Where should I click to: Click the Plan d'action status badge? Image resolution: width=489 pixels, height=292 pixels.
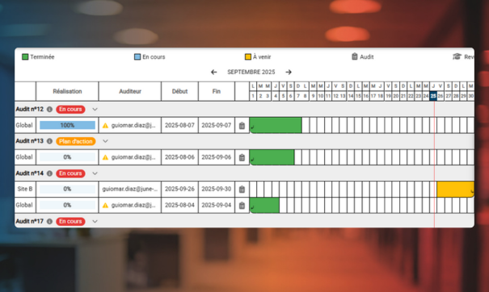(76, 141)
